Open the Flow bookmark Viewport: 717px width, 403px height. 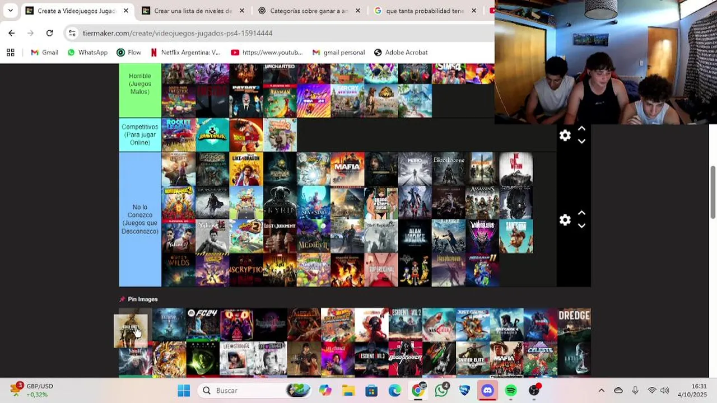[x=129, y=52]
